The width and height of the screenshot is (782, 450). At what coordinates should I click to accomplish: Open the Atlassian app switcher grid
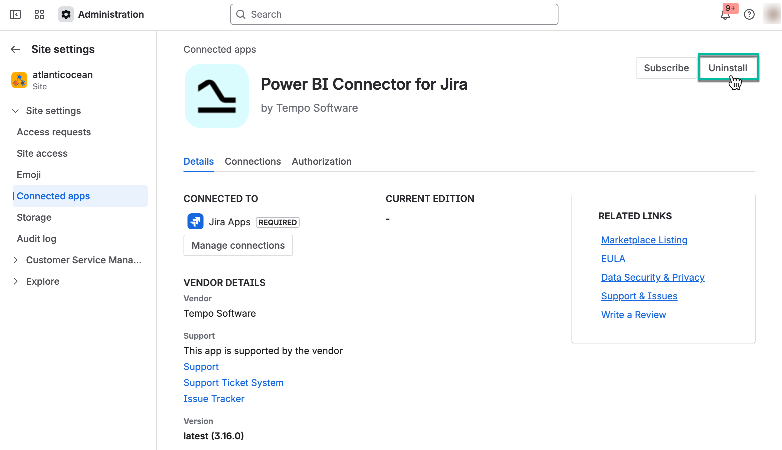click(39, 14)
